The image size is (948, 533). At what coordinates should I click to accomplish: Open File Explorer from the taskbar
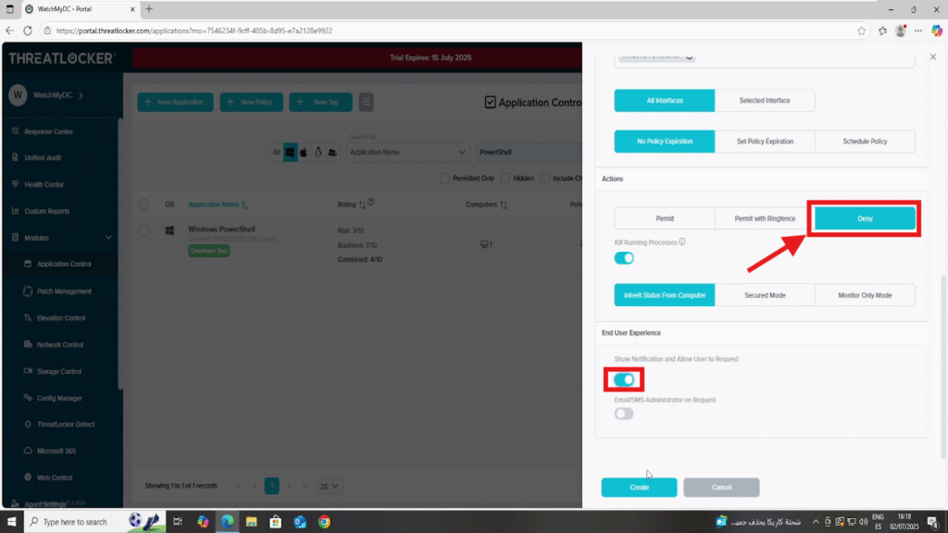point(252,522)
